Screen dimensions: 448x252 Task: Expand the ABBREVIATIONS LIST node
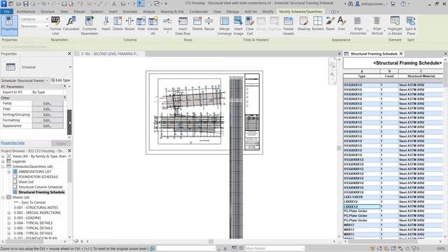tap(9, 171)
